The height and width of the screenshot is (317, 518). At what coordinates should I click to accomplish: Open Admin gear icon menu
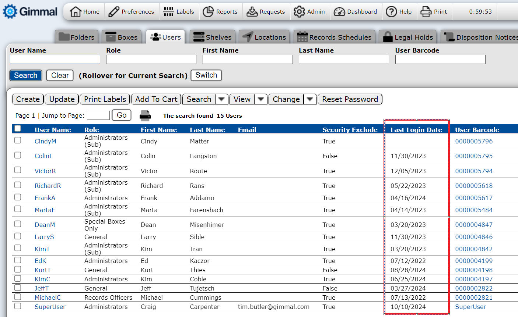click(x=299, y=12)
